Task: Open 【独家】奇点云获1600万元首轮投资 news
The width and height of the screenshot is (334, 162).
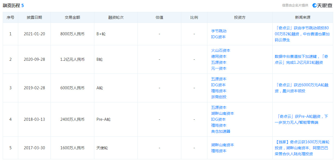Action: (x=302, y=148)
